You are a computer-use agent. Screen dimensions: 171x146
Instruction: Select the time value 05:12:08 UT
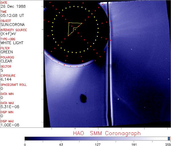click(12, 16)
